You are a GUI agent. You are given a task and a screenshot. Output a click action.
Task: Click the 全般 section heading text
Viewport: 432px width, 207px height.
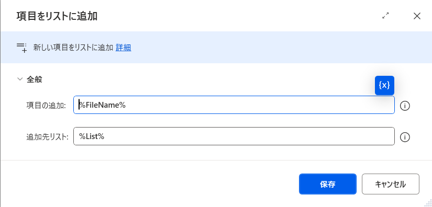(34, 79)
